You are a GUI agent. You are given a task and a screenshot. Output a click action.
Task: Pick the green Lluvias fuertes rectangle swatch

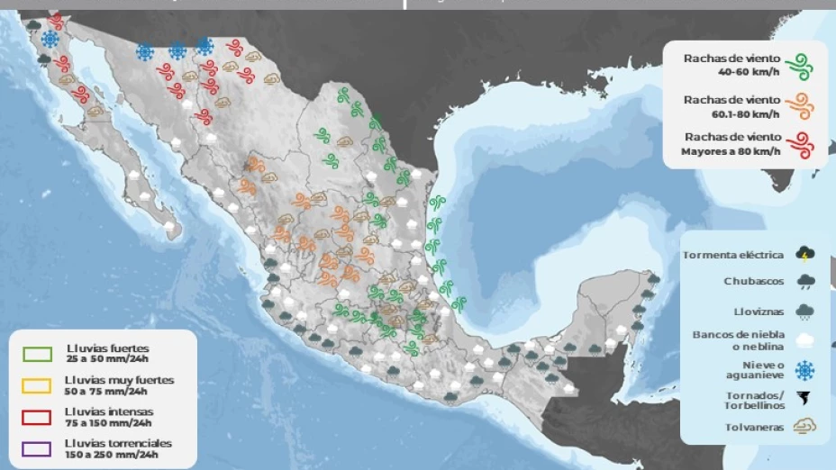click(x=37, y=355)
